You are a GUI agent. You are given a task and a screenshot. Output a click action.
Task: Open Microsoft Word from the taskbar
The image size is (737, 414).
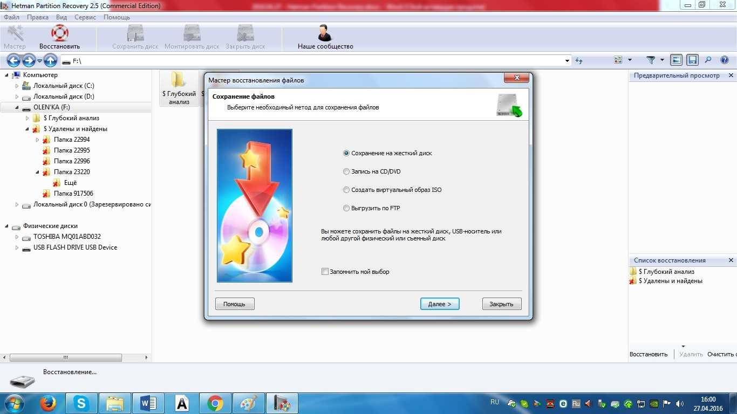[x=148, y=403]
